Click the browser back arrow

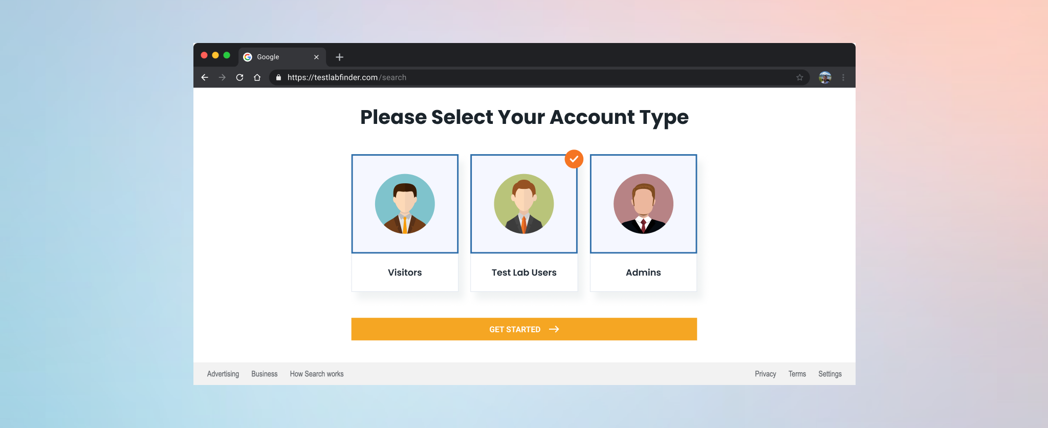point(205,77)
